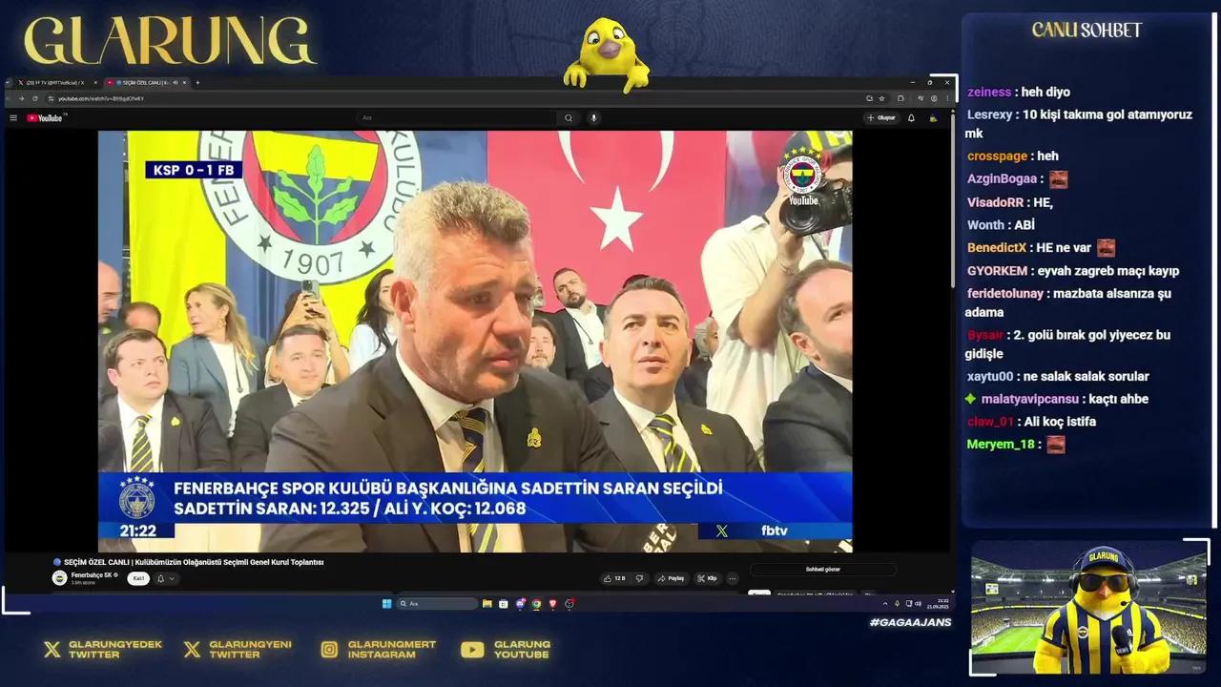The width and height of the screenshot is (1221, 687).
Task: Click chat username zeiness
Action: [x=989, y=93]
